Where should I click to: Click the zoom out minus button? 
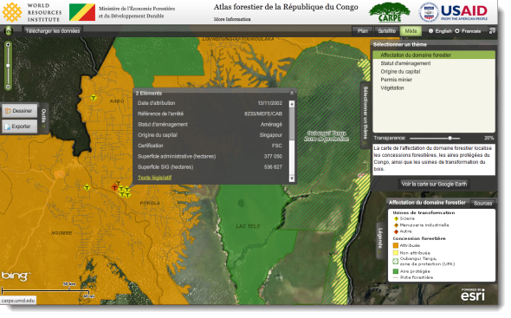coord(8,88)
